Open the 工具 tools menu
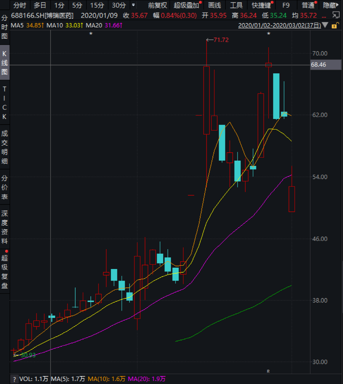 pyautogui.click(x=236, y=5)
